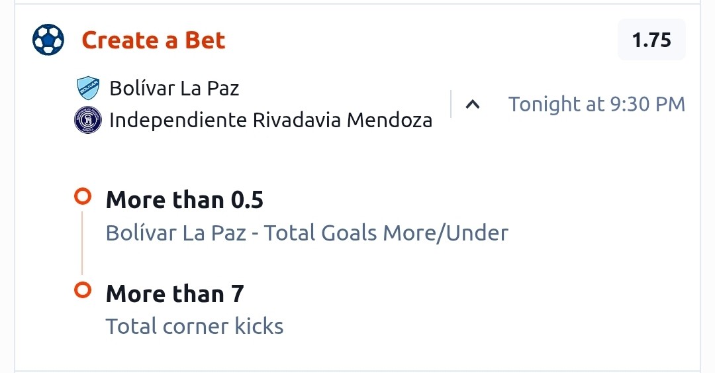The image size is (715, 373).
Task: Click the vertical line linking both selections
Action: (x=82, y=243)
